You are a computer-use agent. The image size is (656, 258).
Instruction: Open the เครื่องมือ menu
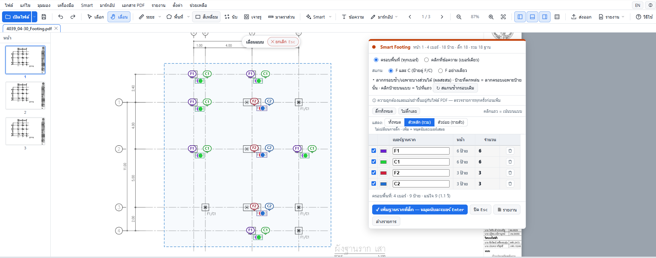tap(66, 5)
